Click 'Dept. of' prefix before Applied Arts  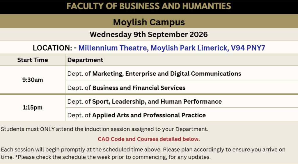point(79,115)
